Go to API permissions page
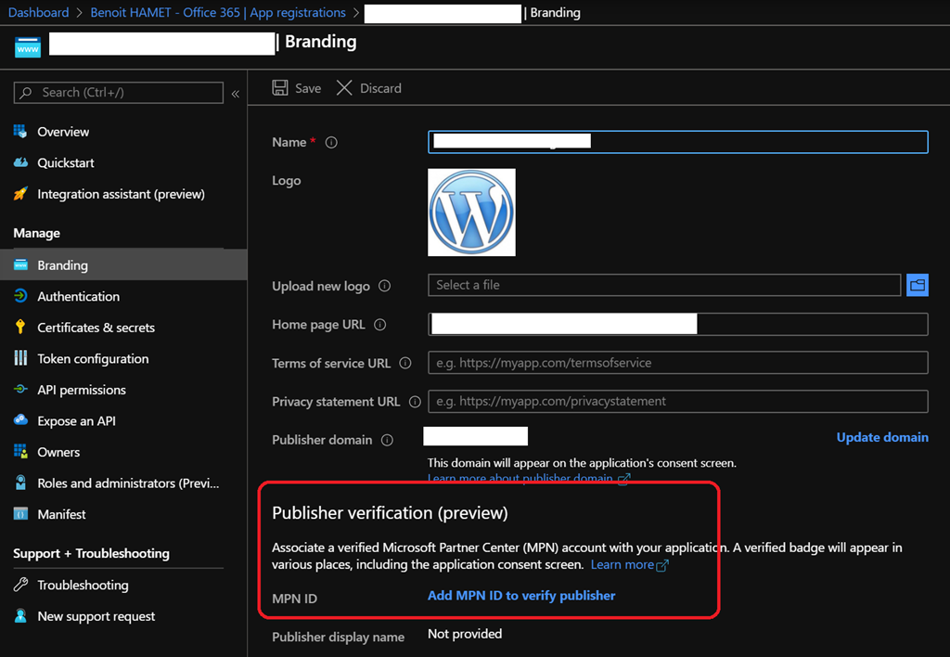Viewport: 950px width, 657px height. tap(82, 390)
